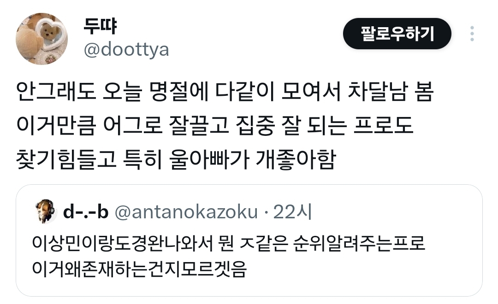
Task: Open quoted card via blank space below text
Action: point(249,287)
